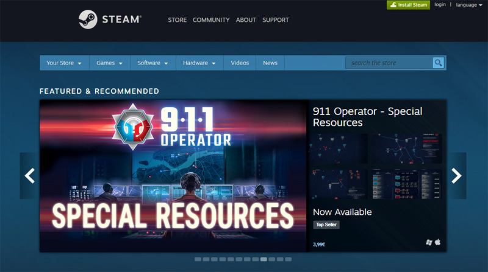Open the 911 Operator Special Resources banner
This screenshot has width=488, height=272.
point(173,176)
